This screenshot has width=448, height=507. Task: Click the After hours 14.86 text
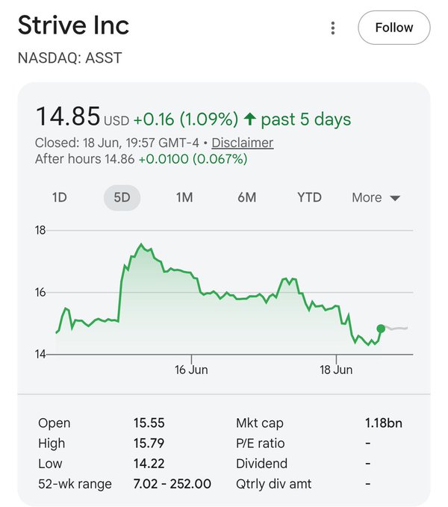click(x=84, y=159)
